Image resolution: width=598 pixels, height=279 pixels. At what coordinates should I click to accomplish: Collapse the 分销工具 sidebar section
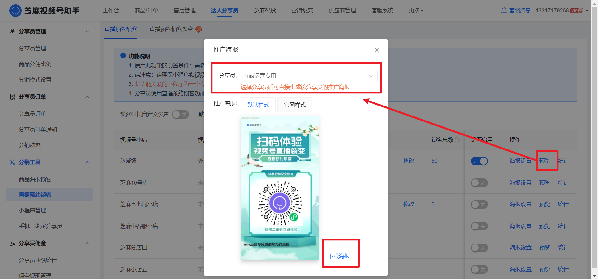[x=87, y=162]
